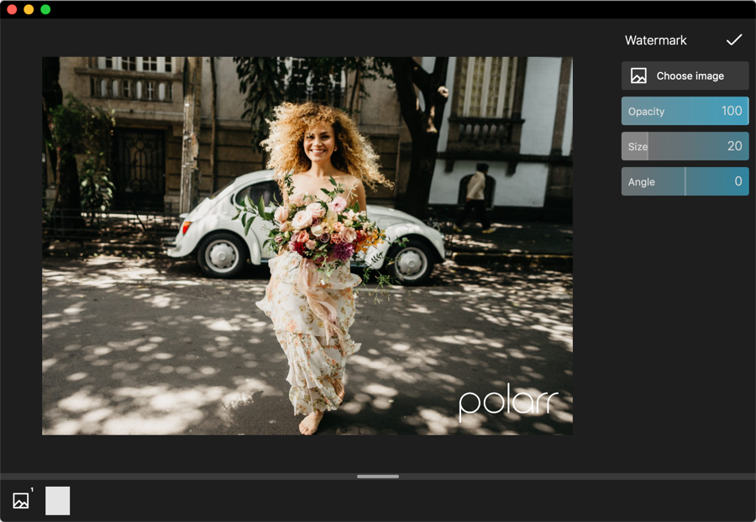This screenshot has width=756, height=522.
Task: Click the photo icon showing badge 1
Action: pos(20,500)
